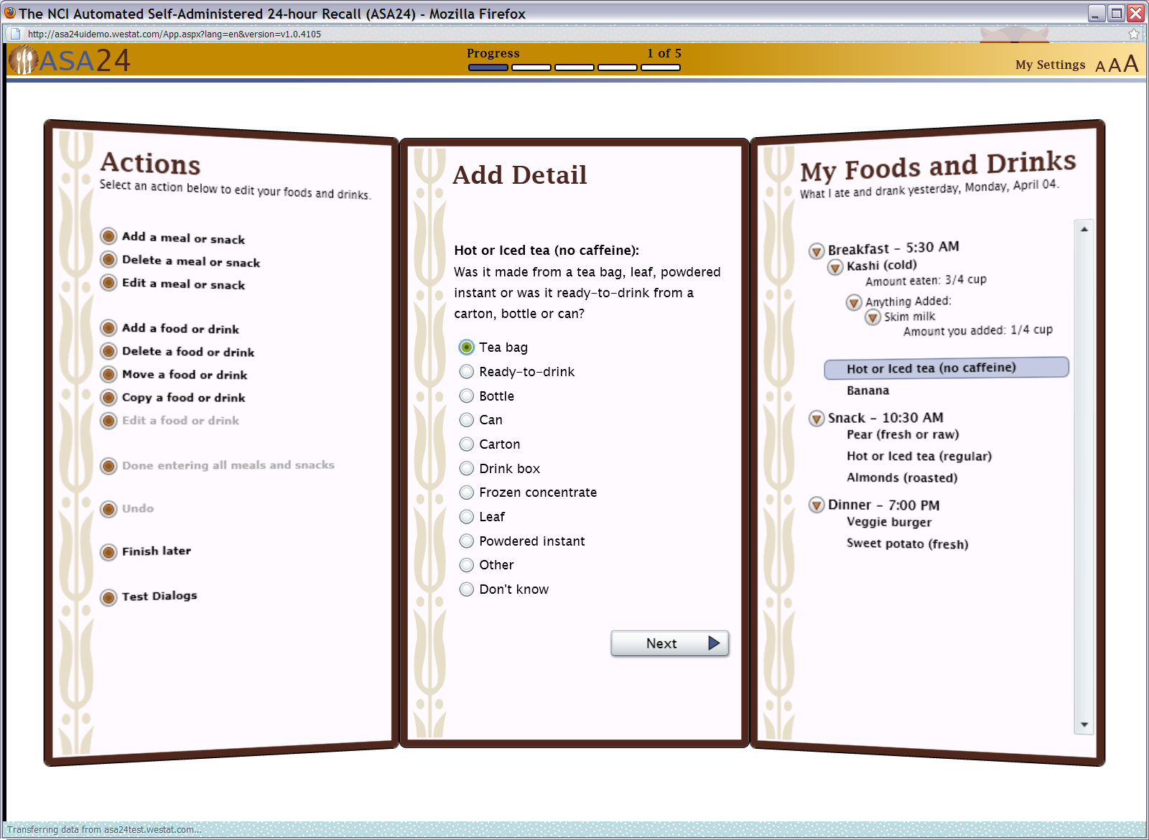Click the last progress step segment
This screenshot has height=840, width=1149.
[661, 67]
